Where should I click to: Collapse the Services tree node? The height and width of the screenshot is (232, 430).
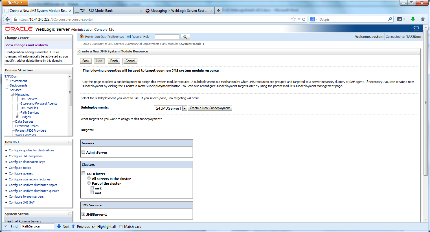(x=7, y=90)
